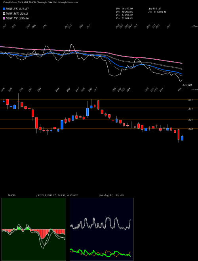Click the 215 price level label
198x261 pixels.
point(190,129)
